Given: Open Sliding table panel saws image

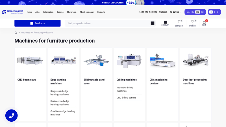Looking at the screenshot, I should (96, 60).
